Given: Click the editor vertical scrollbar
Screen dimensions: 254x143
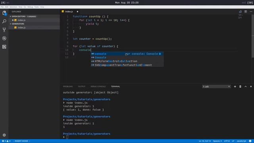Looking at the screenshot, I should point(253,36).
